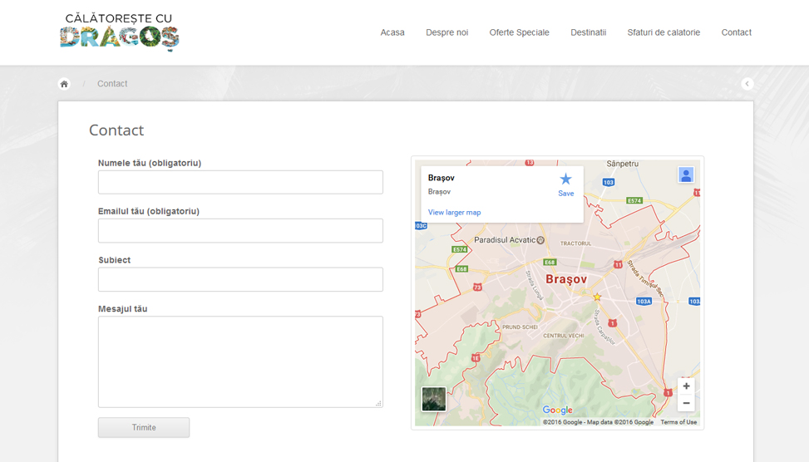Click the Contact breadcrumb link
The width and height of the screenshot is (809, 462).
pyautogui.click(x=112, y=84)
